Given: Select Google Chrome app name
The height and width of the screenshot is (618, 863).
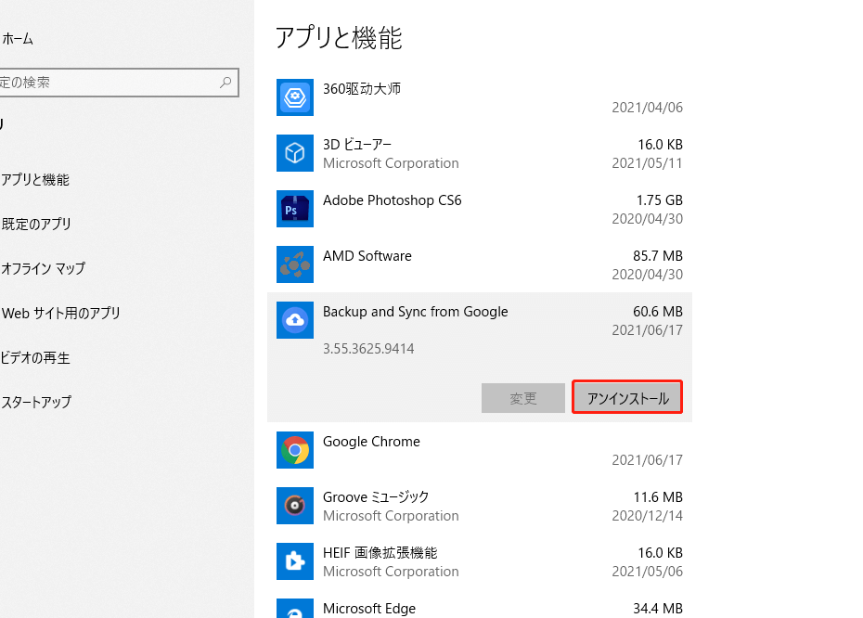Looking at the screenshot, I should (371, 442).
